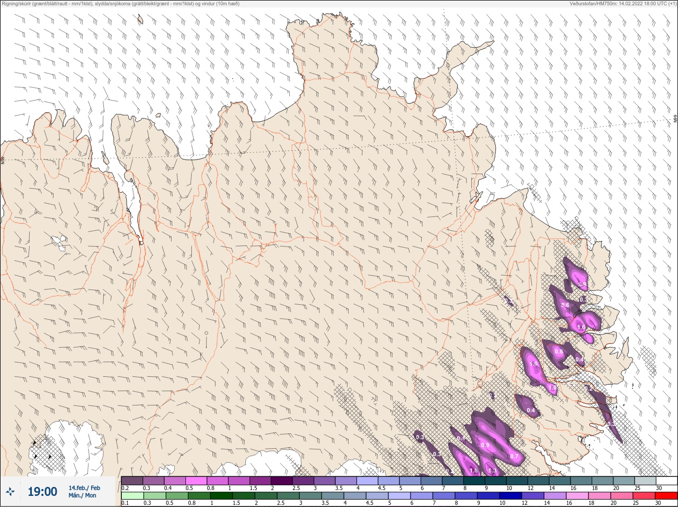Select the white 30 swatch in upper legend row
Viewport: 678px width, 507px height.
click(x=666, y=481)
